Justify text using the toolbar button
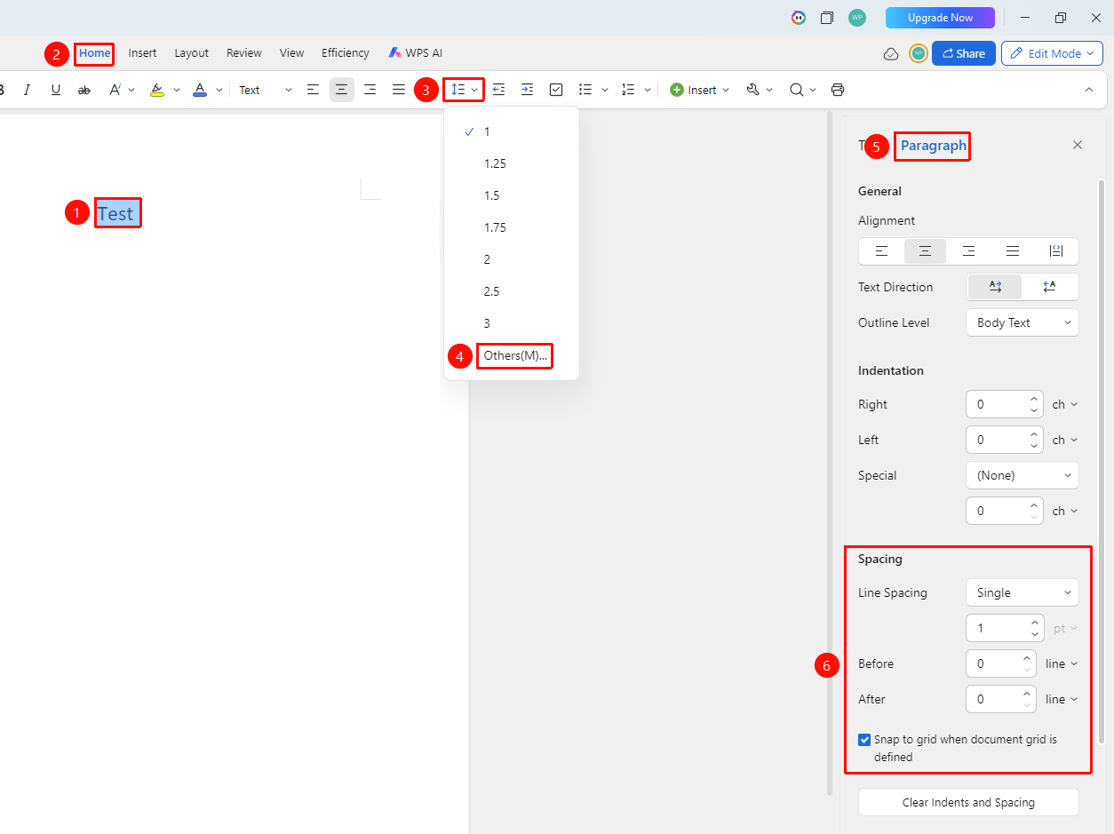 tap(399, 90)
